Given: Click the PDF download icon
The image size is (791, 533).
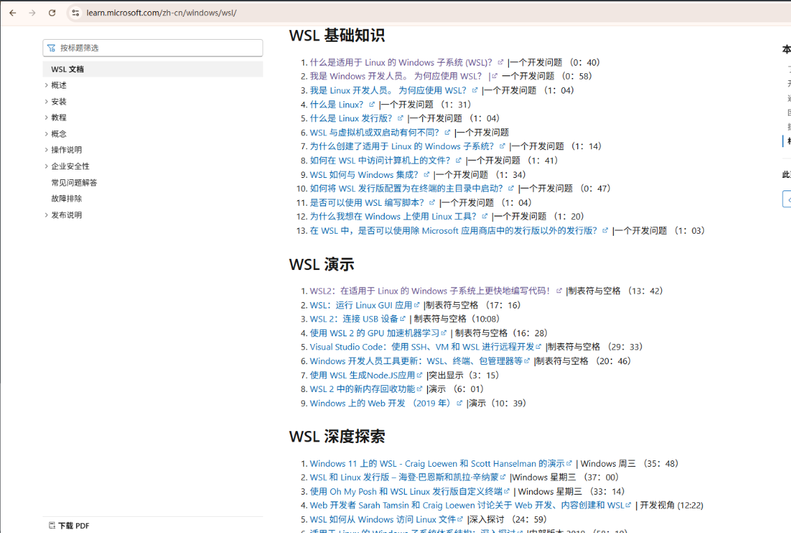Looking at the screenshot, I should click(x=52, y=525).
